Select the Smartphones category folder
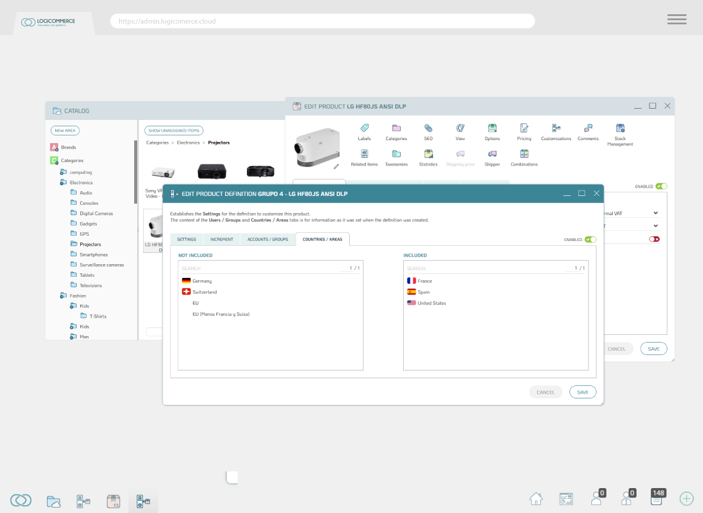The image size is (703, 513). tap(89, 254)
